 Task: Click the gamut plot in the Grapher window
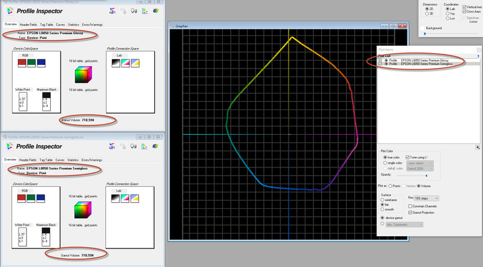click(289, 133)
